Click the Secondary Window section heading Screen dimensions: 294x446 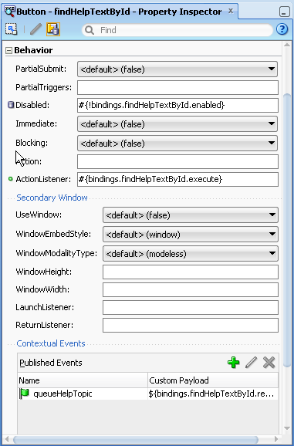tap(52, 198)
